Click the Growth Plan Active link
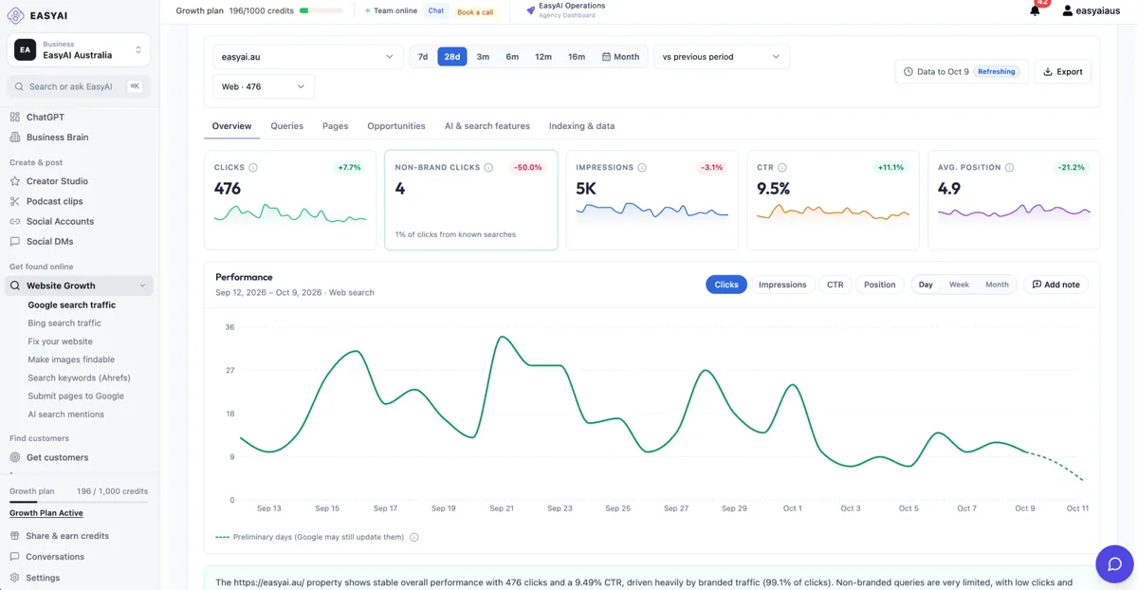The height and width of the screenshot is (590, 1138). click(46, 513)
